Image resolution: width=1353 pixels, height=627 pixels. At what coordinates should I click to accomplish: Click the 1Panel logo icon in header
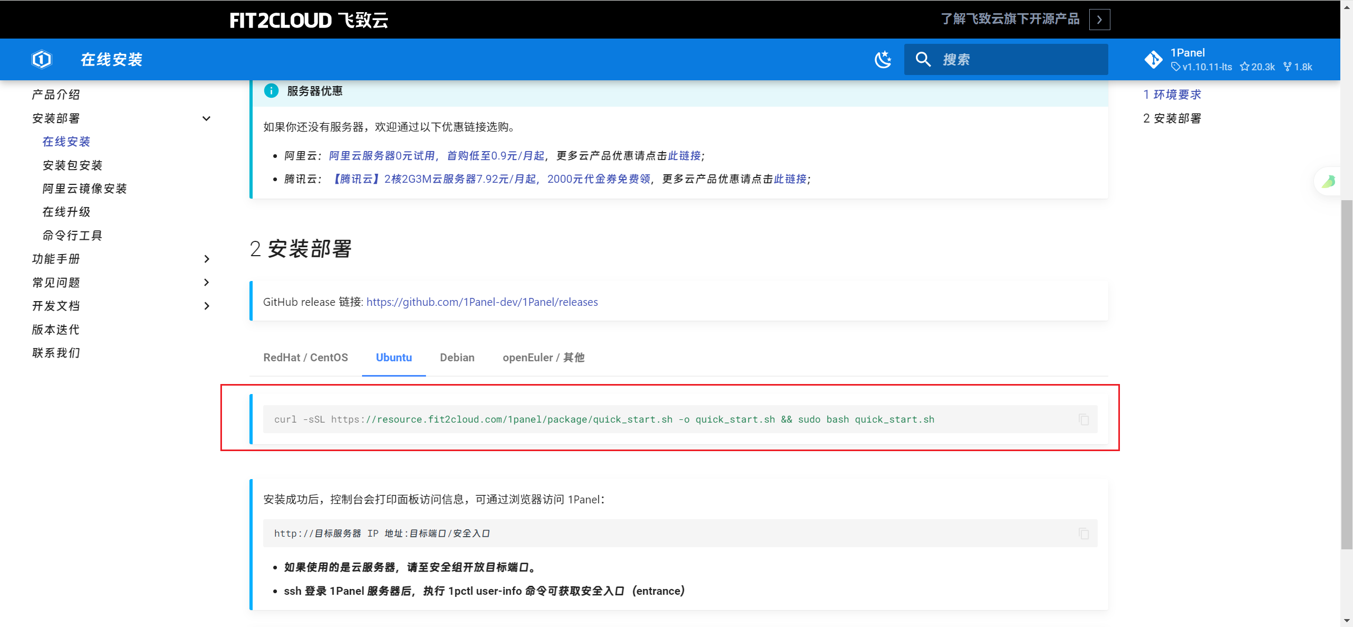coord(42,59)
